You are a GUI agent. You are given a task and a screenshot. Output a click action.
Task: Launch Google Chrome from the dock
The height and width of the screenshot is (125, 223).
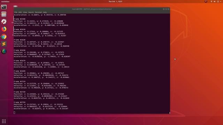pos(4,36)
